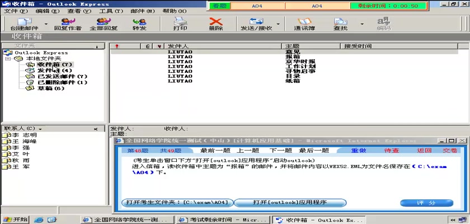
Task: Open the dropdown arrow beside 查找
Action: (x=362, y=24)
